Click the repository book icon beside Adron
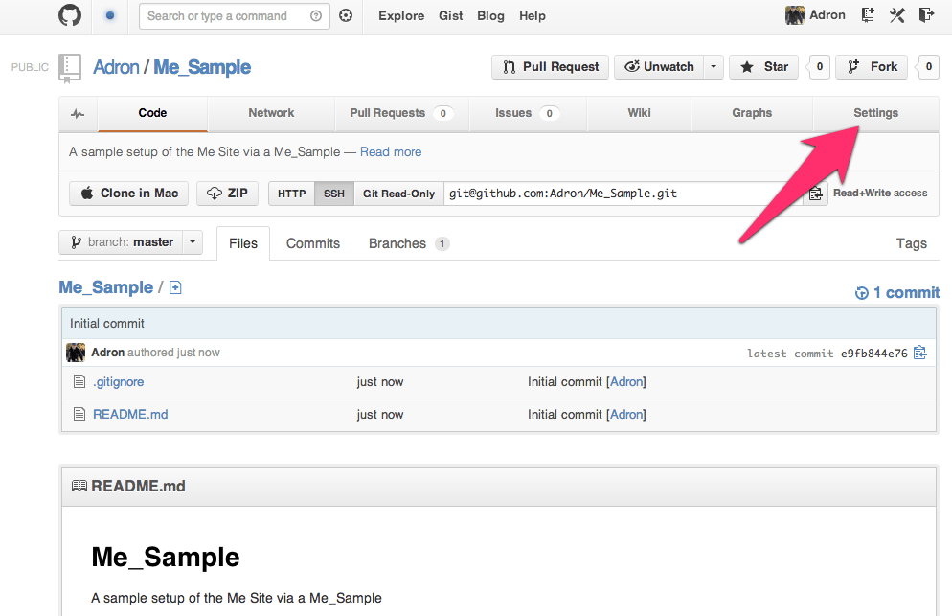This screenshot has width=952, height=616. [70, 68]
